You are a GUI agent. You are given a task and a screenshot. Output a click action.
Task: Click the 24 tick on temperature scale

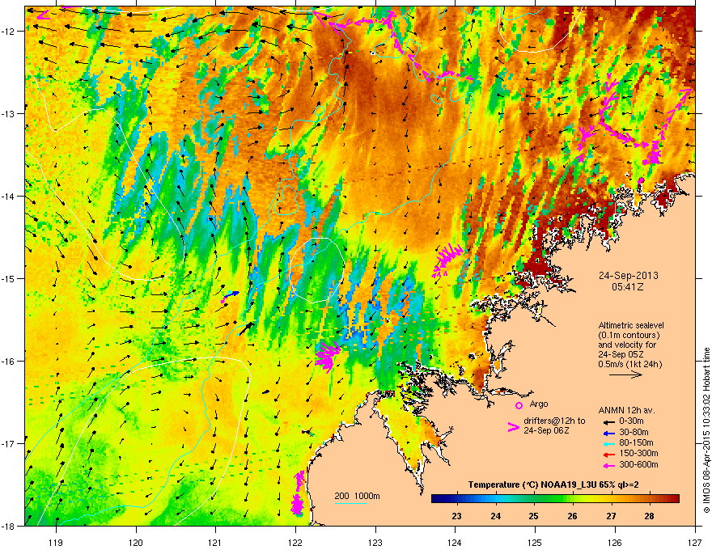coord(496,516)
